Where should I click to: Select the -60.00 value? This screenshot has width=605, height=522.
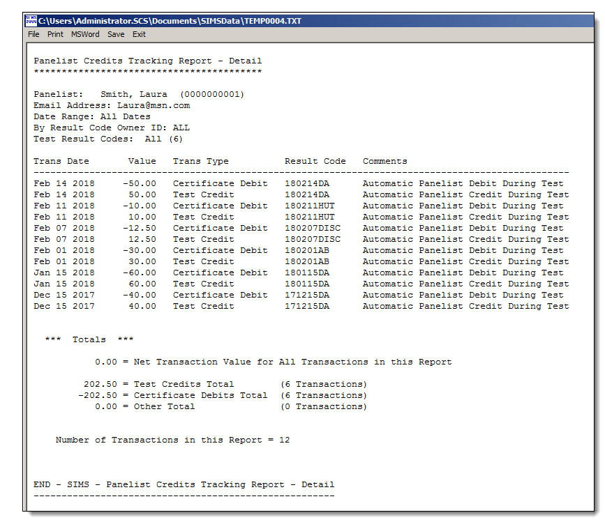pos(140,273)
